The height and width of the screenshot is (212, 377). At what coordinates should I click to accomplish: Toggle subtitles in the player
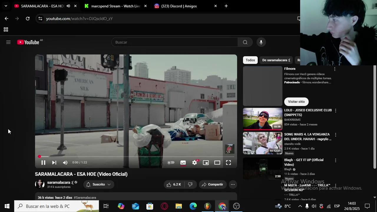click(x=183, y=163)
